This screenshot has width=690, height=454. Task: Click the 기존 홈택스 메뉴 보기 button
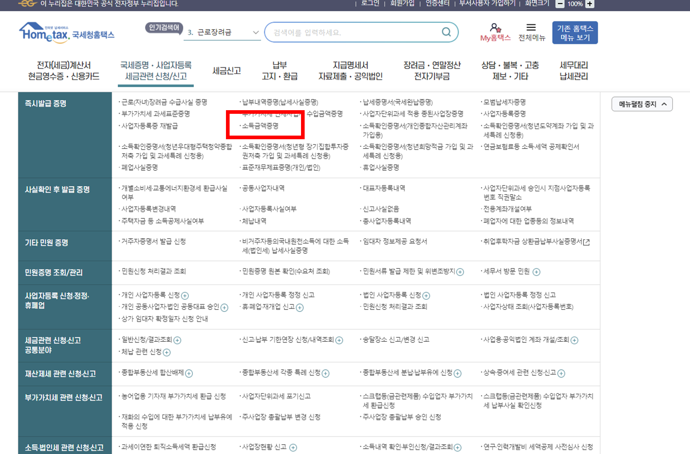coord(575,32)
